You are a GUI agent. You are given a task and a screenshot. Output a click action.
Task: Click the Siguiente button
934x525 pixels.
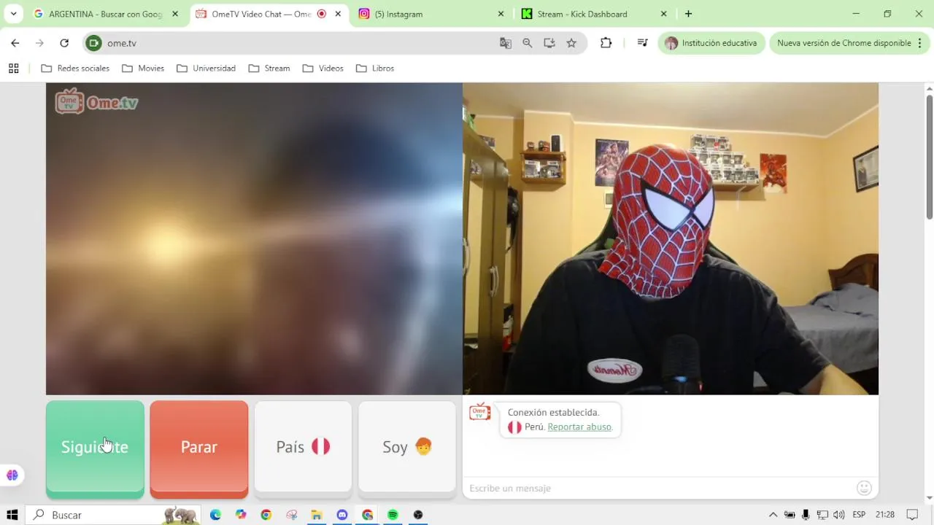point(95,448)
